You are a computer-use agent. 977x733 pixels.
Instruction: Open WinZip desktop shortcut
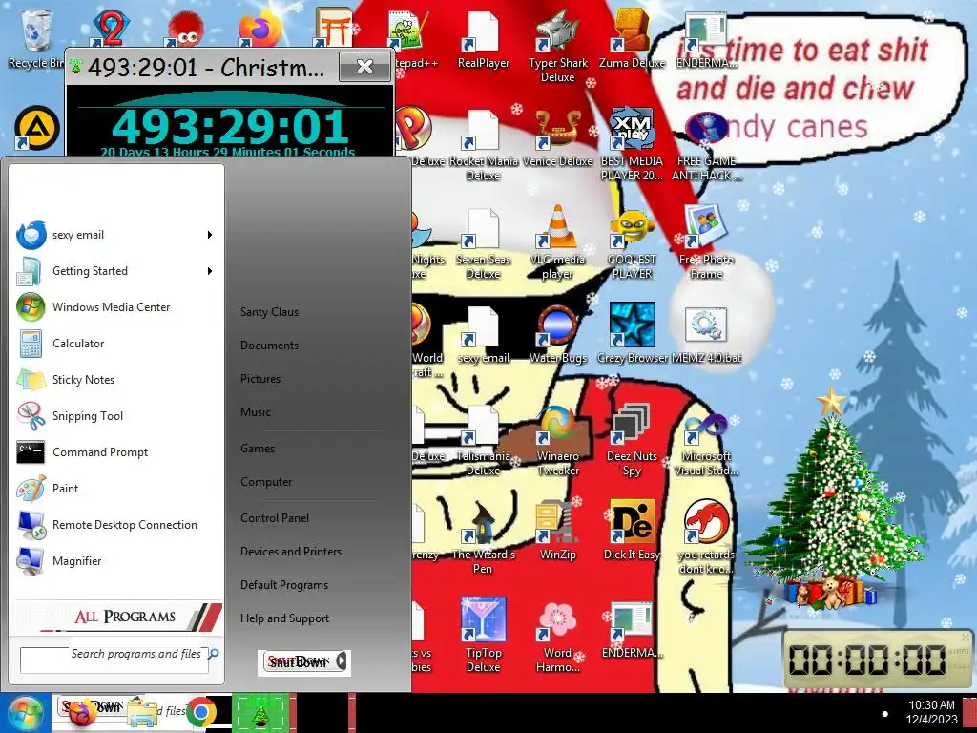tap(557, 531)
